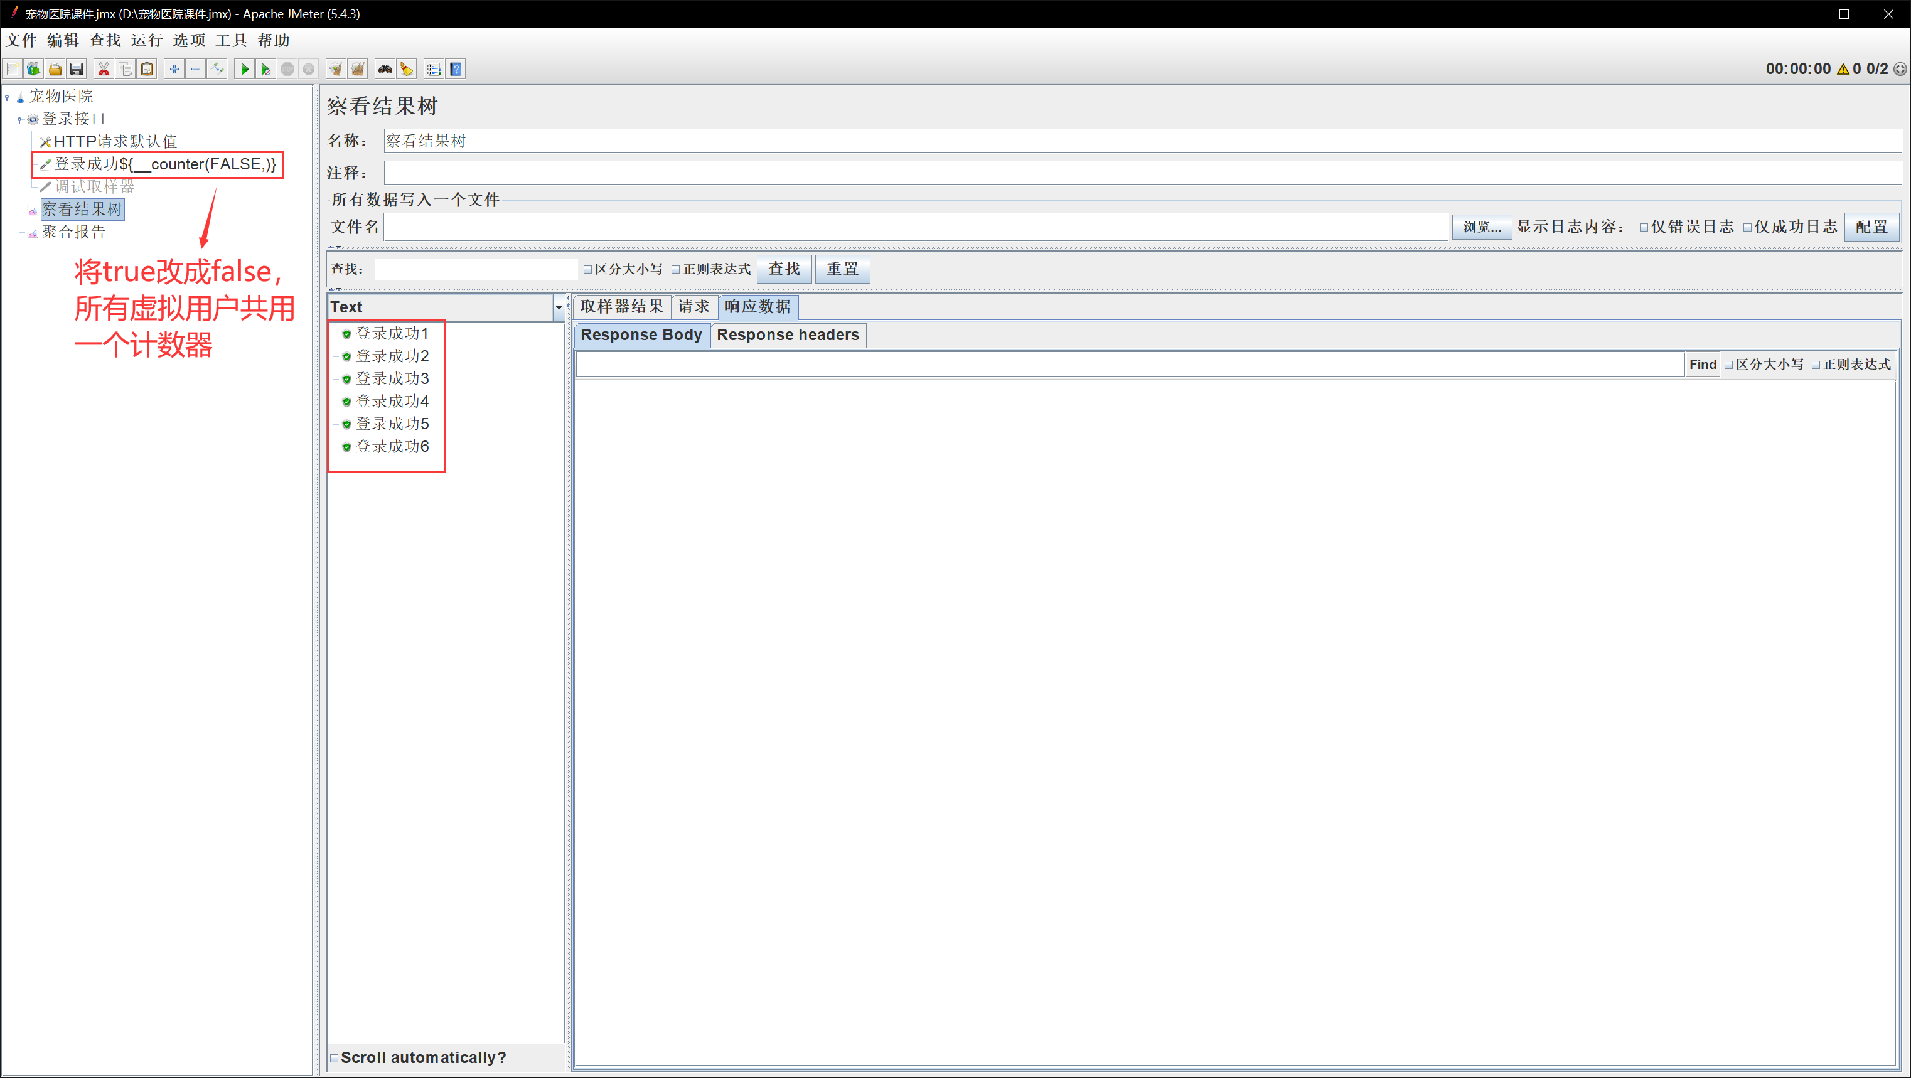The image size is (1911, 1078).
Task: Enable the 仅成功日志 checkbox
Action: pos(1747,228)
